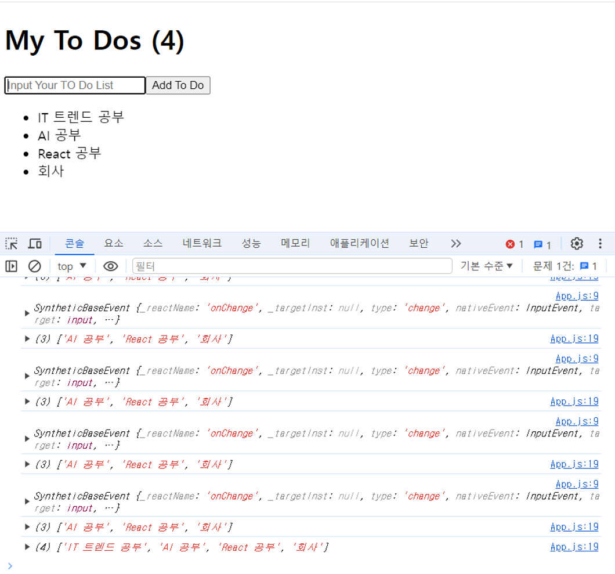Switch to the 소스 tab
The image size is (615, 574).
click(x=153, y=244)
